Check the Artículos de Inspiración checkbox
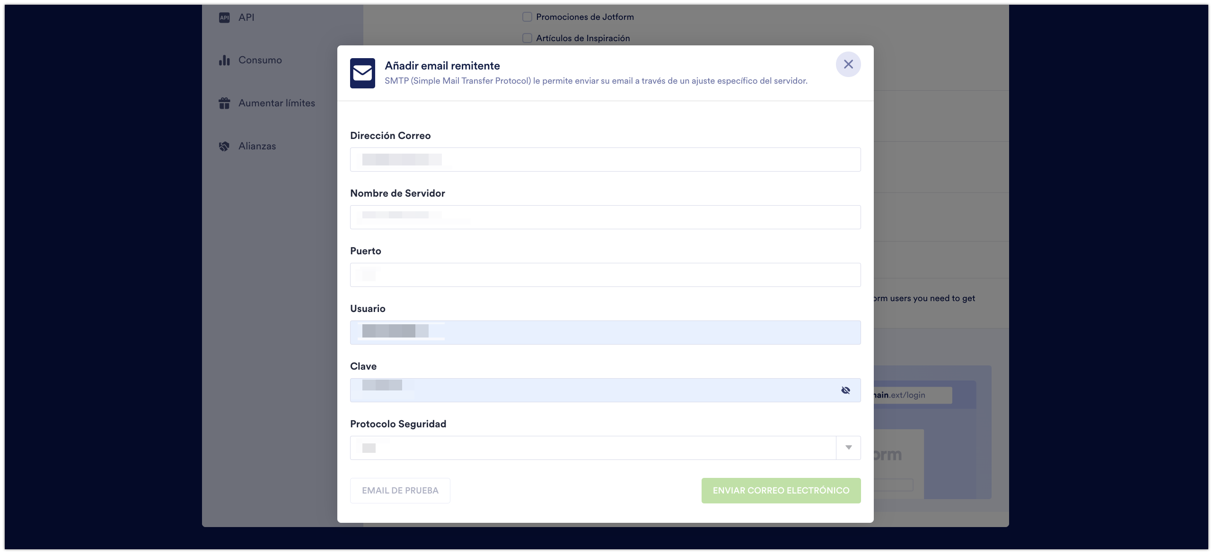This screenshot has width=1213, height=554. [x=527, y=38]
